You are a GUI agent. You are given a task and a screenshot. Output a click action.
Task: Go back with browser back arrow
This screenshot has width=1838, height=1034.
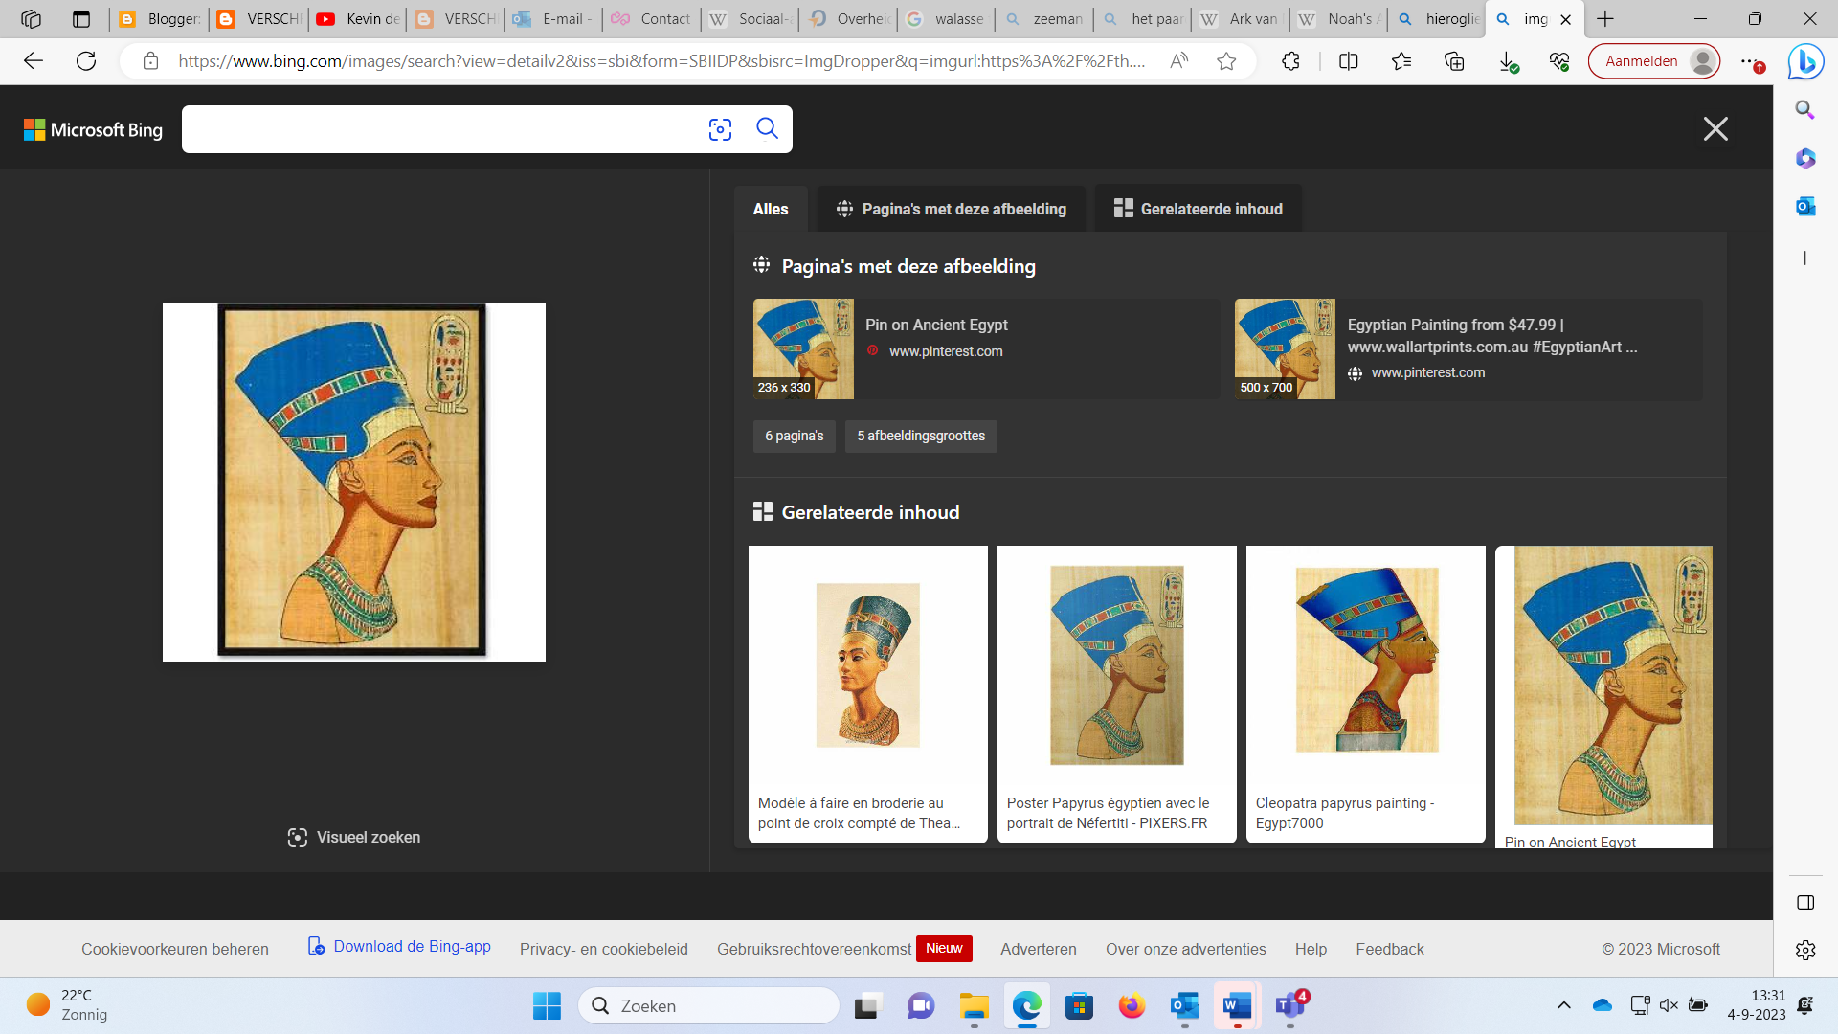34,61
